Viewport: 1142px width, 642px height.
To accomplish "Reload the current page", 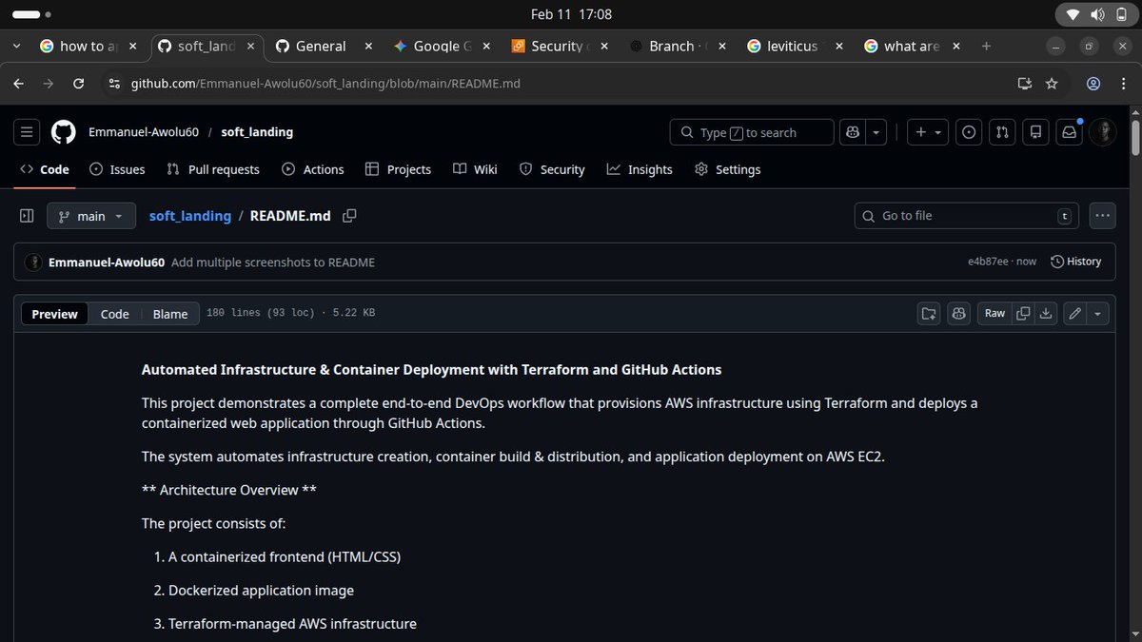I will [x=79, y=84].
